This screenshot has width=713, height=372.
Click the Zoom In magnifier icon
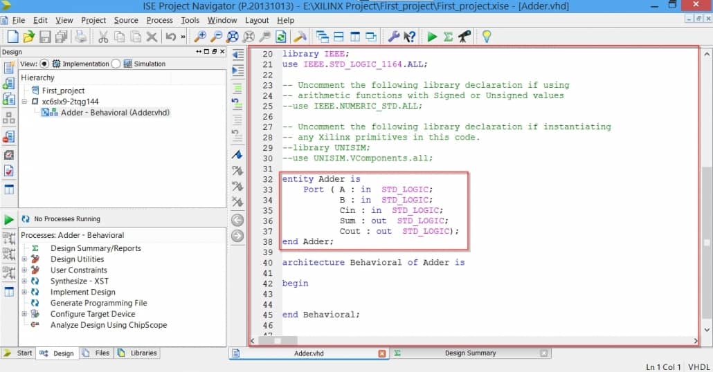pyautogui.click(x=199, y=37)
